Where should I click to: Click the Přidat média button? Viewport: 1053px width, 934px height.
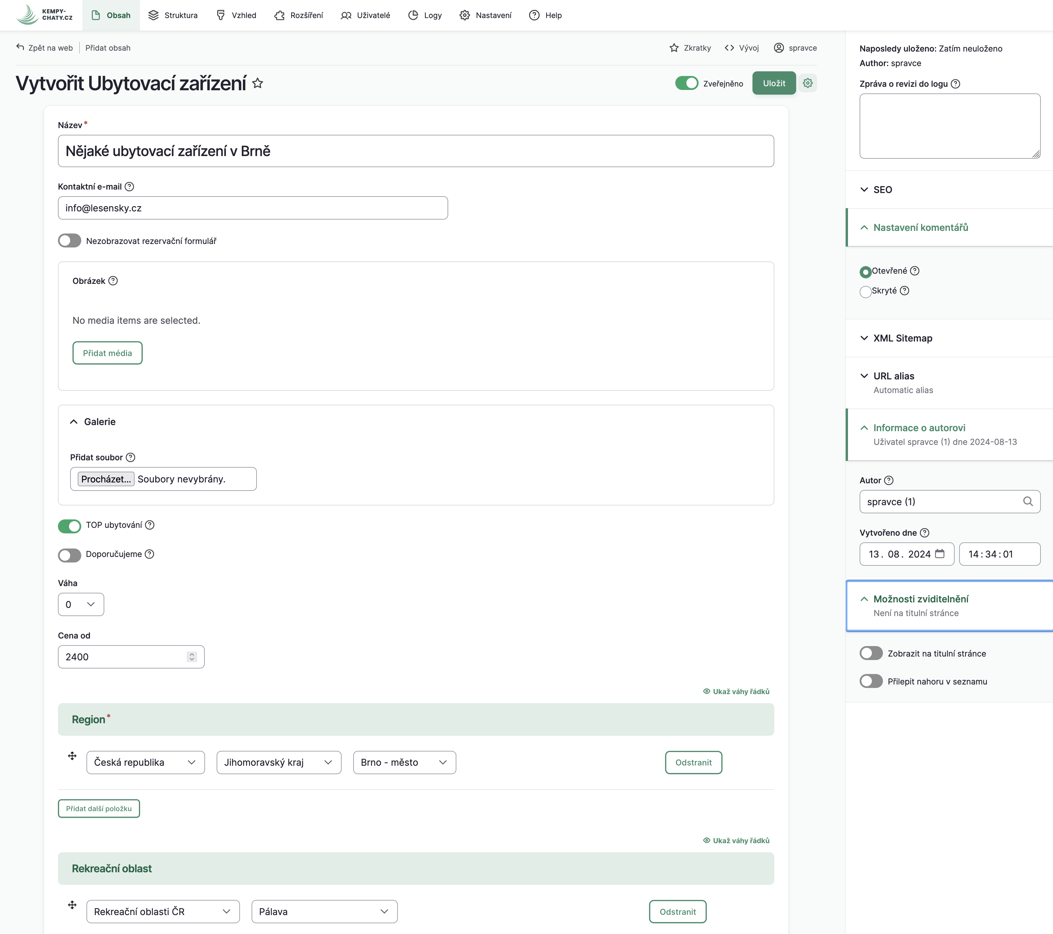pos(107,353)
